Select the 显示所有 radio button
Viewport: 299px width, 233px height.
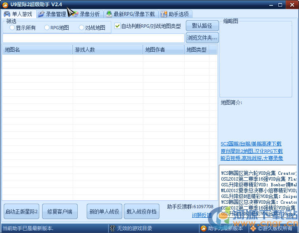pos(12,28)
